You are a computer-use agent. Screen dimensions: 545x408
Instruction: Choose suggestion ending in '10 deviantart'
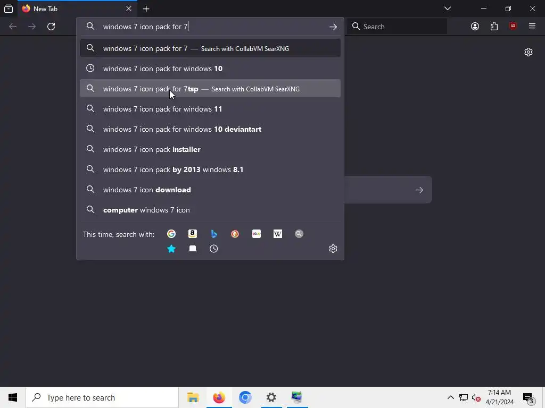(210, 129)
